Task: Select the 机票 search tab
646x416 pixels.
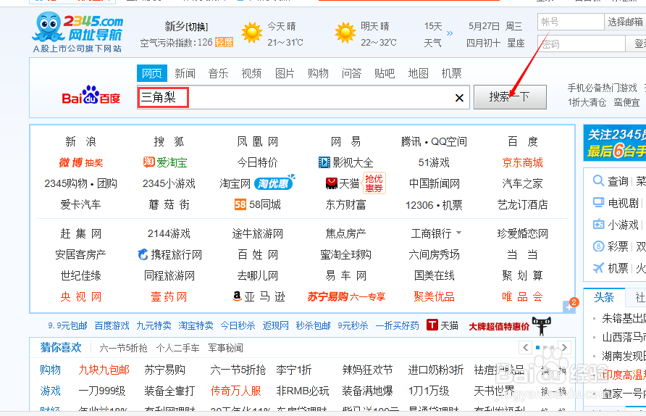Action: [451, 73]
